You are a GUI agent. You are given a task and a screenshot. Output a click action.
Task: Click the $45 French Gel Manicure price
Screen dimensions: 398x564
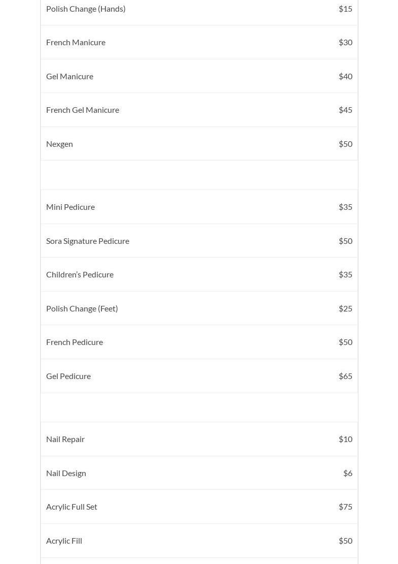pyautogui.click(x=345, y=110)
